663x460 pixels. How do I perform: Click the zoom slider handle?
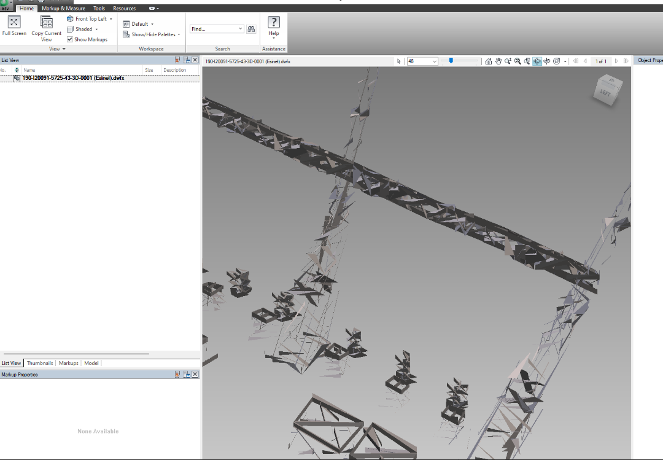coord(451,61)
